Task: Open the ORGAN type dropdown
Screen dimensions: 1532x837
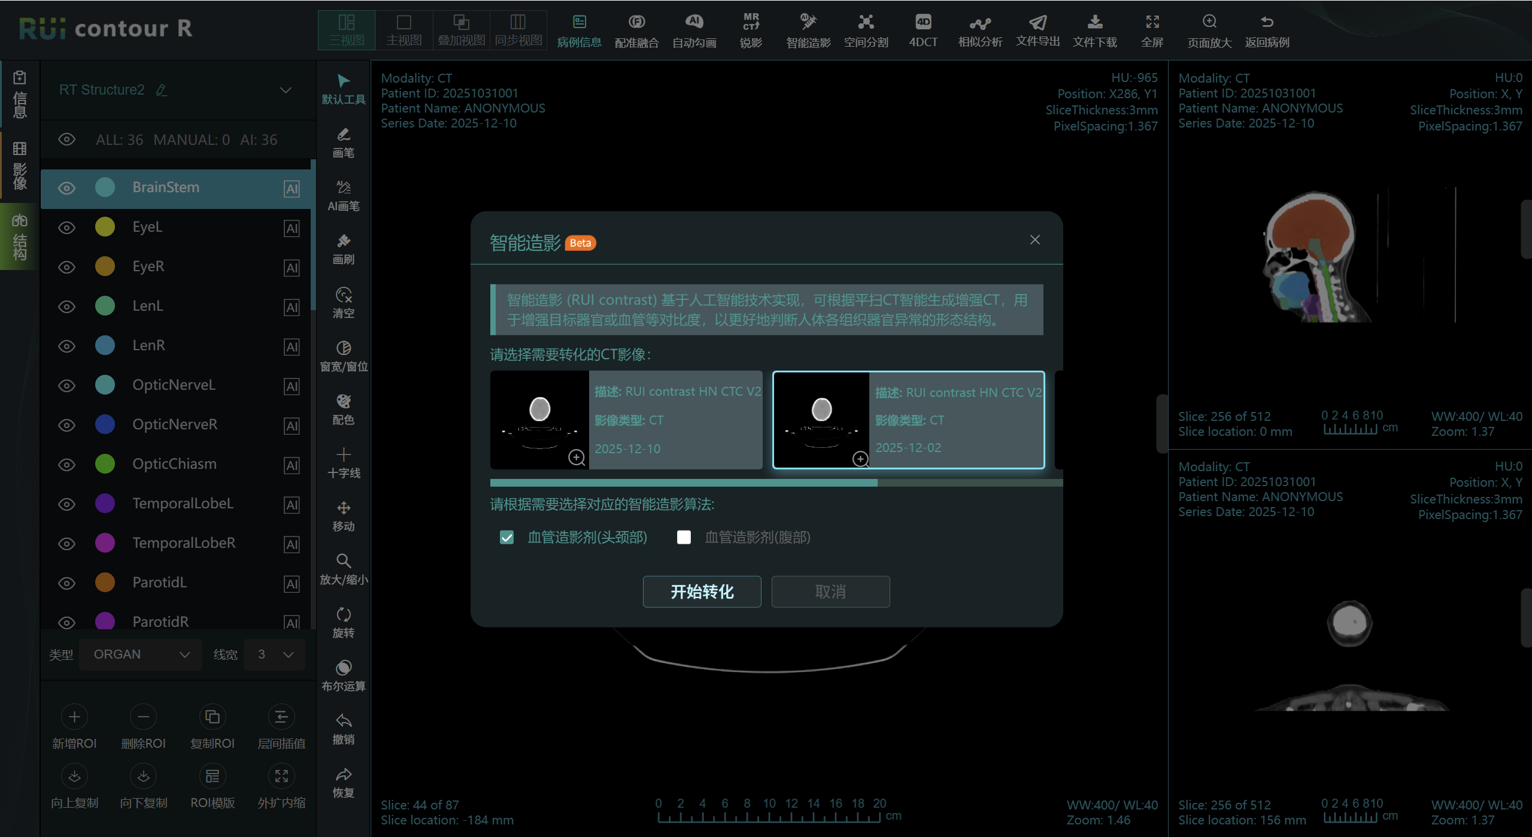Action: click(x=140, y=654)
